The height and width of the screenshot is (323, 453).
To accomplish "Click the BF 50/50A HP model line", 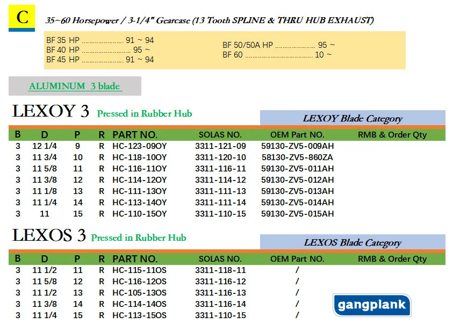I will point(278,45).
